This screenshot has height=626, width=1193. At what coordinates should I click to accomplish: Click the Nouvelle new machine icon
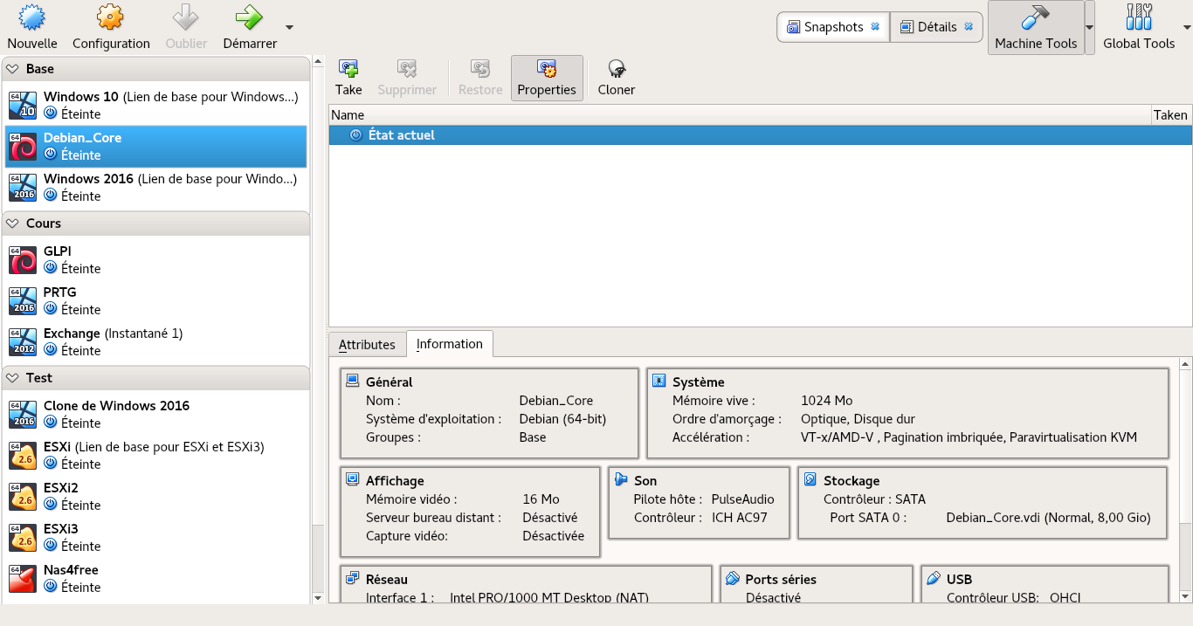(x=32, y=17)
